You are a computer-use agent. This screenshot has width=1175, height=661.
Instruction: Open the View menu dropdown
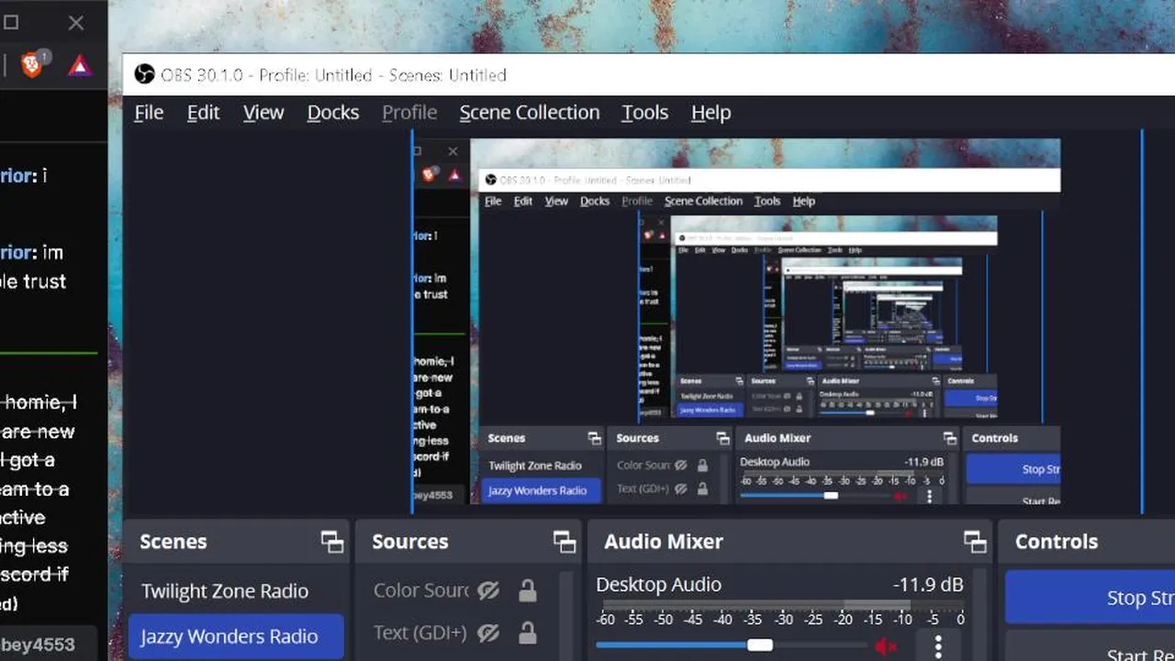[x=263, y=112]
